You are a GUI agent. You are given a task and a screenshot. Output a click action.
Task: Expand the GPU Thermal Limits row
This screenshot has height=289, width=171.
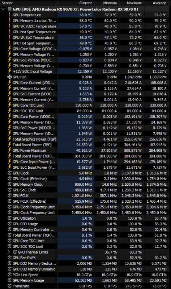[x=9, y=252]
